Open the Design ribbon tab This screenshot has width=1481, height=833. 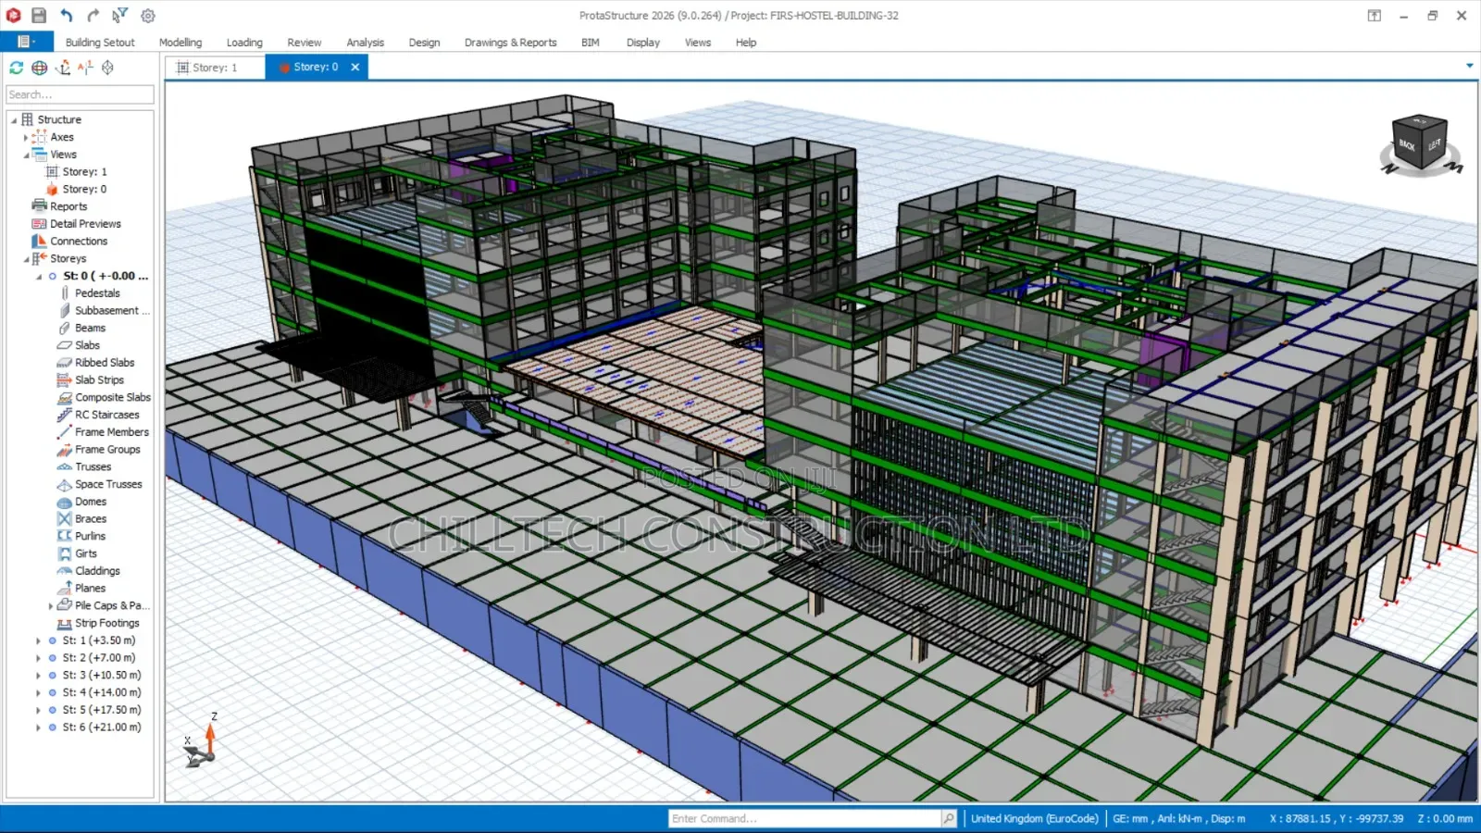[425, 43]
